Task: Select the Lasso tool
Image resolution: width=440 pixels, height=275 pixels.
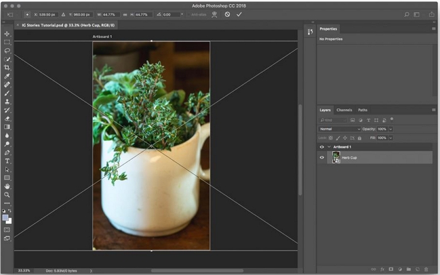Action: tap(7, 50)
